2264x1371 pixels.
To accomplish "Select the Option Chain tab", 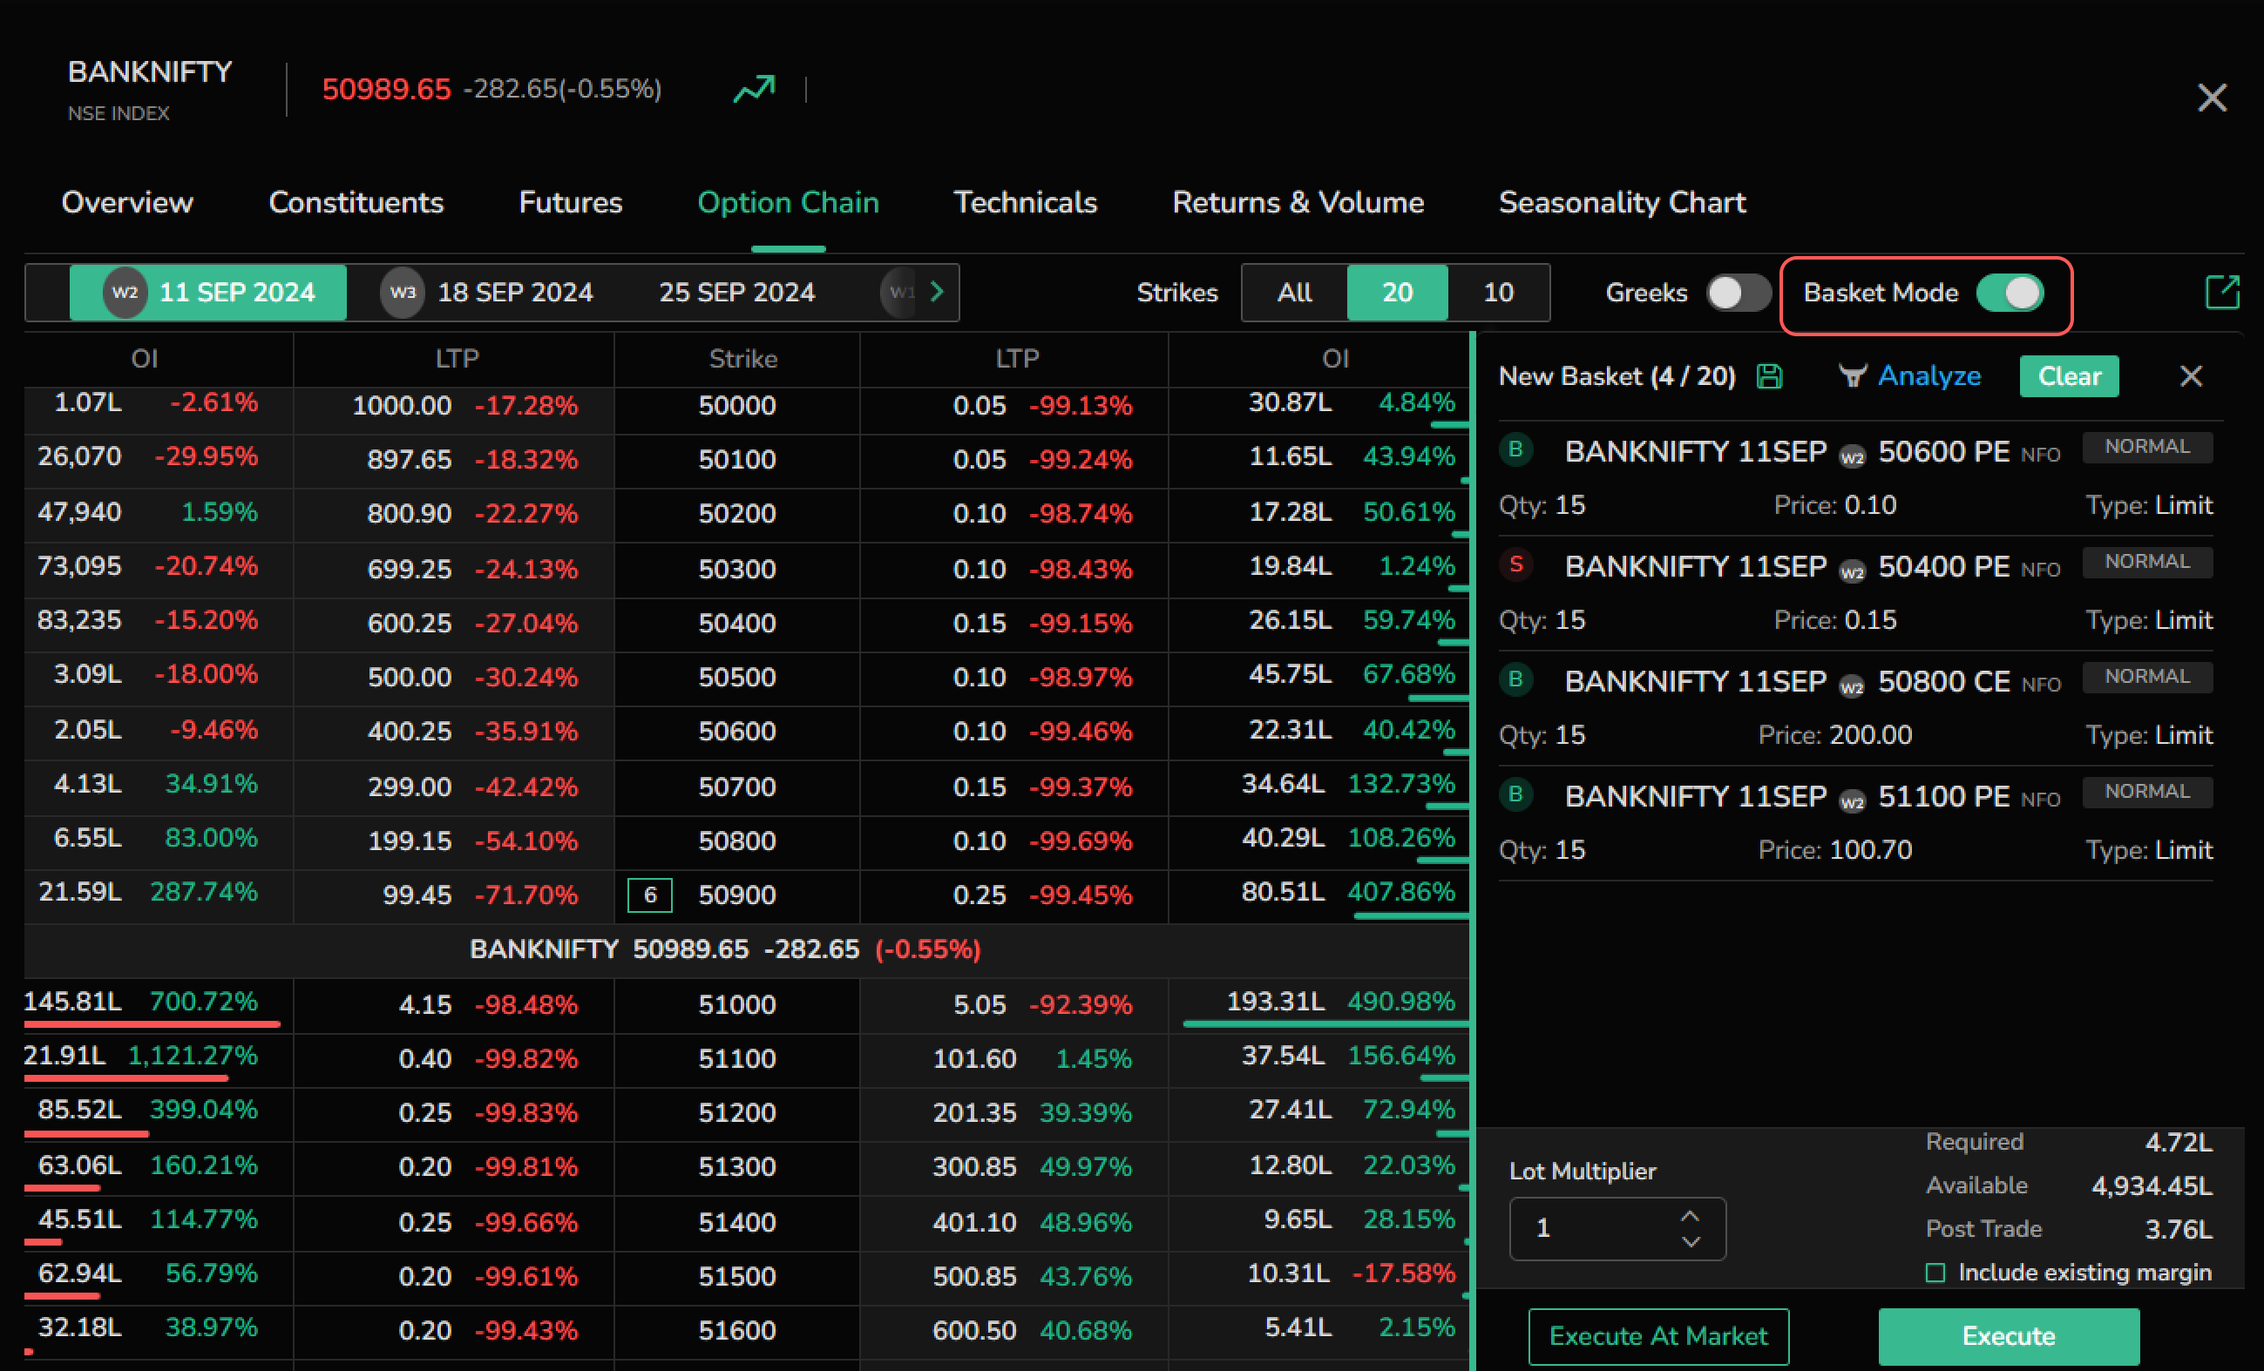I will click(x=788, y=202).
